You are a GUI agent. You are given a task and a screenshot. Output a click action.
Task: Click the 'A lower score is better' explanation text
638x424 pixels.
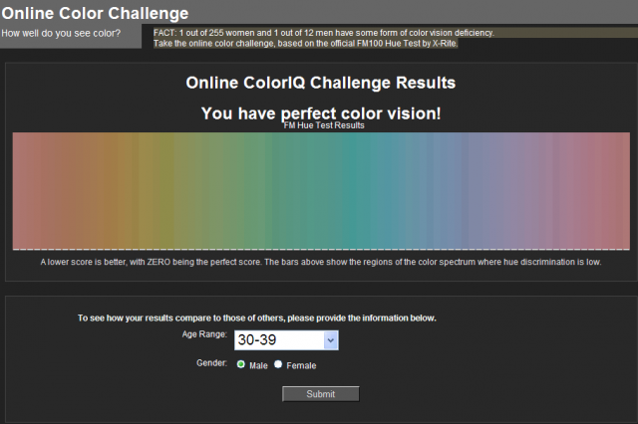[321, 262]
